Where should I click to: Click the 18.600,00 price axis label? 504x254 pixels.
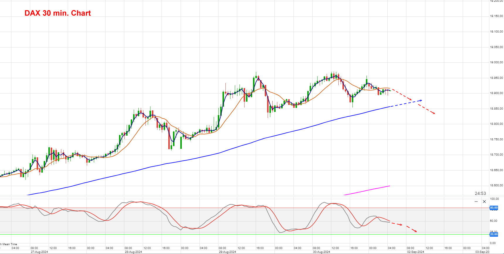tap(496, 185)
